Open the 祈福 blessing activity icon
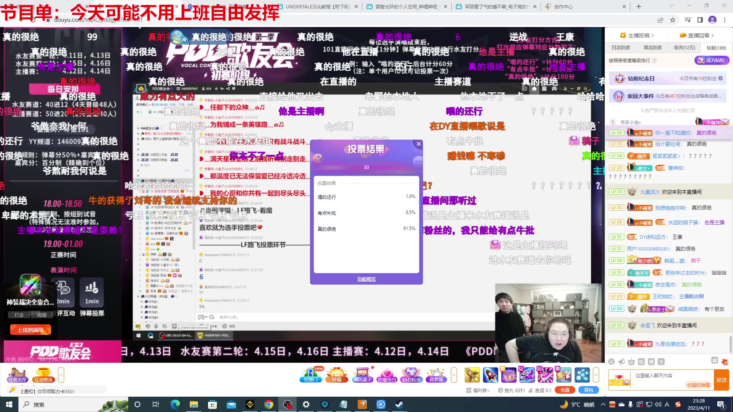733x412 pixels. (x=337, y=375)
